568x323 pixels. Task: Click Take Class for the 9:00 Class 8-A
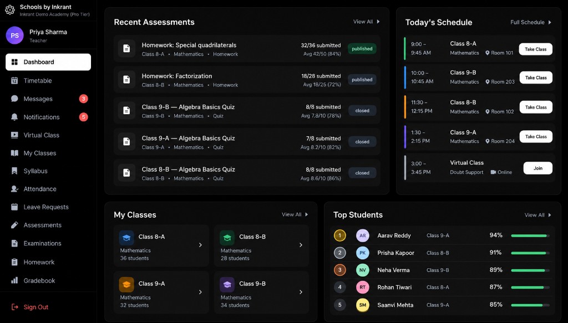[536, 49]
